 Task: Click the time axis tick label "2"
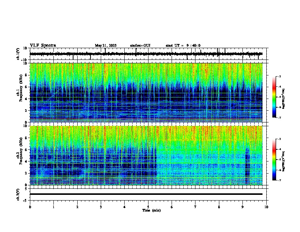pos(77,207)
